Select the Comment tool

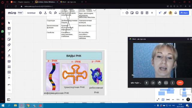(9, 61)
